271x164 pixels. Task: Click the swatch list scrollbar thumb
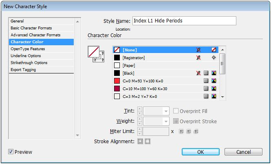click(223, 64)
